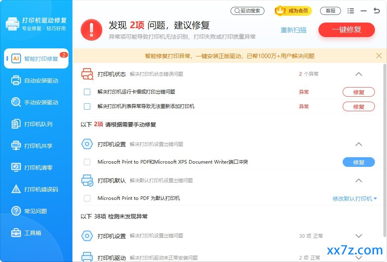
Task: Open 修改默认打印机 dropdown
Action: pyautogui.click(x=355, y=199)
